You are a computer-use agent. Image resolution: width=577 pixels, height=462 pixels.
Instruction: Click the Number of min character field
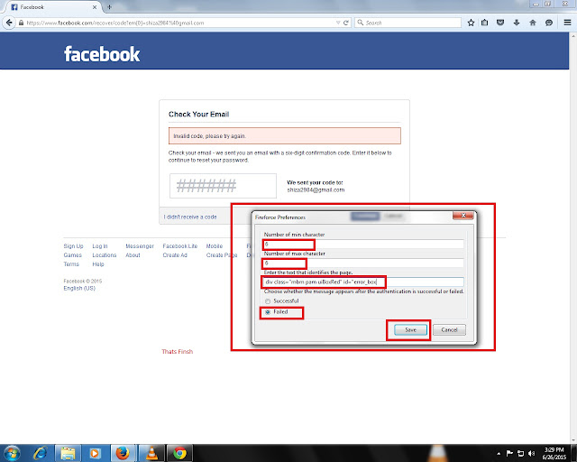pyautogui.click(x=363, y=245)
